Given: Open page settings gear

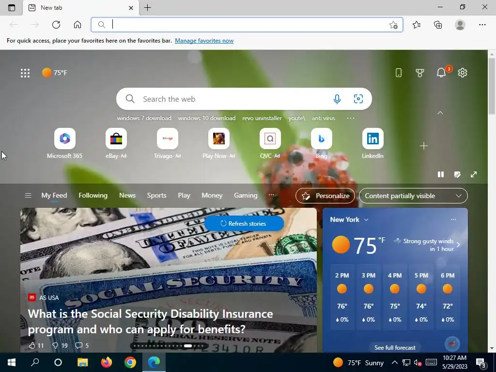Looking at the screenshot, I should point(463,73).
